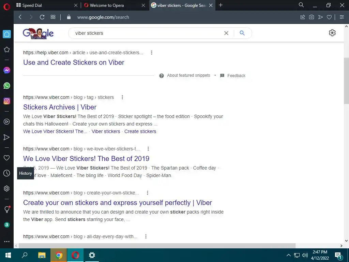
Task: Open Use and Create Stickers on Viber
Action: tap(74, 62)
